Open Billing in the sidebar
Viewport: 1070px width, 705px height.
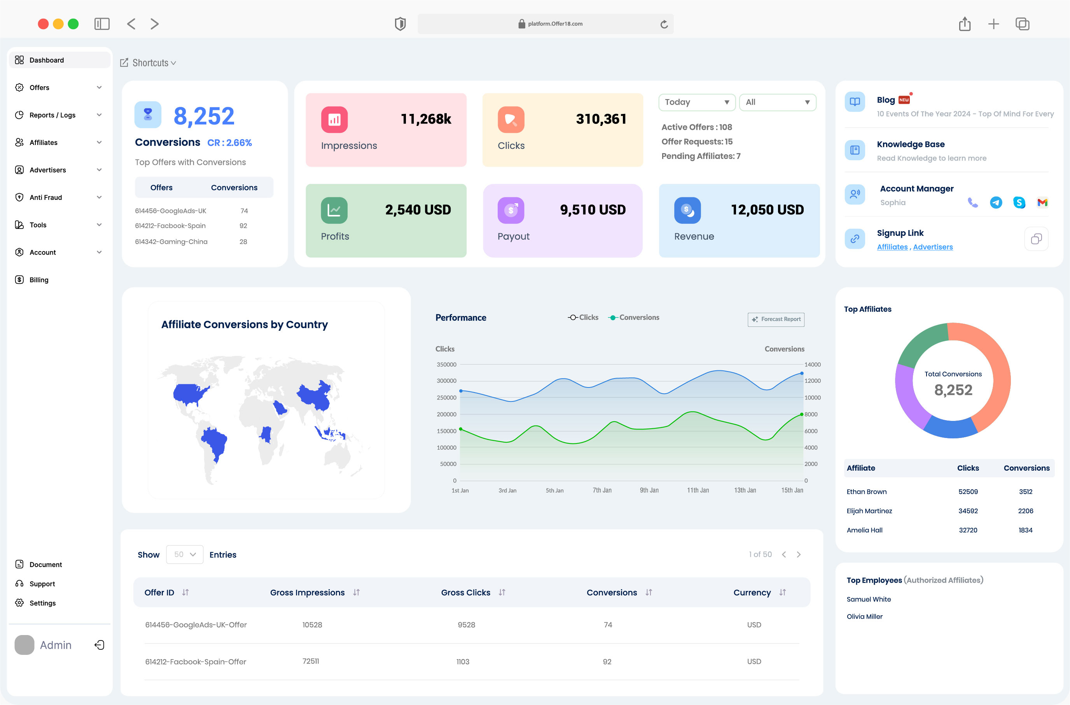pyautogui.click(x=38, y=280)
